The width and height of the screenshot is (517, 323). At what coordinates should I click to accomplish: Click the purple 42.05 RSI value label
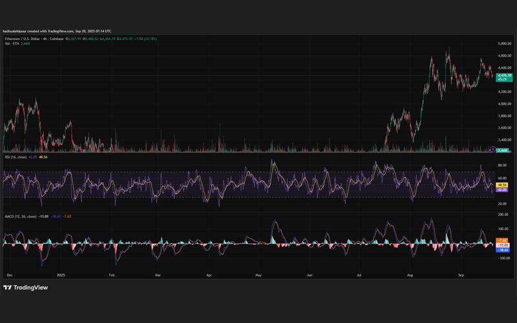point(502,189)
